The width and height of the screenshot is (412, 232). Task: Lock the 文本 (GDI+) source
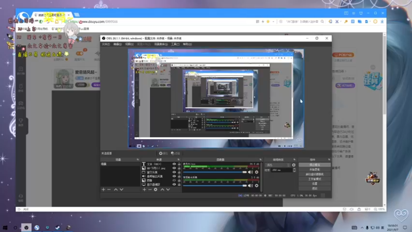tap(179, 164)
